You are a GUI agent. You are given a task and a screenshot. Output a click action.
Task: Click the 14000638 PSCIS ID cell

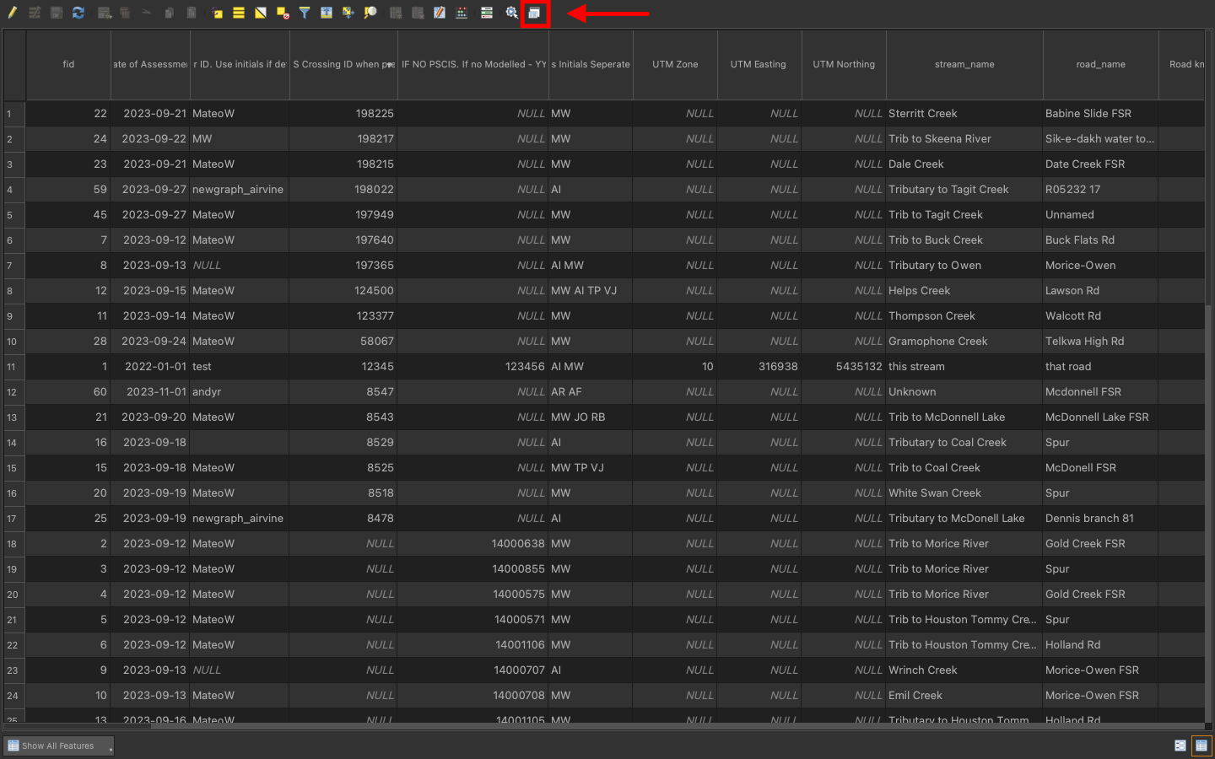click(473, 544)
